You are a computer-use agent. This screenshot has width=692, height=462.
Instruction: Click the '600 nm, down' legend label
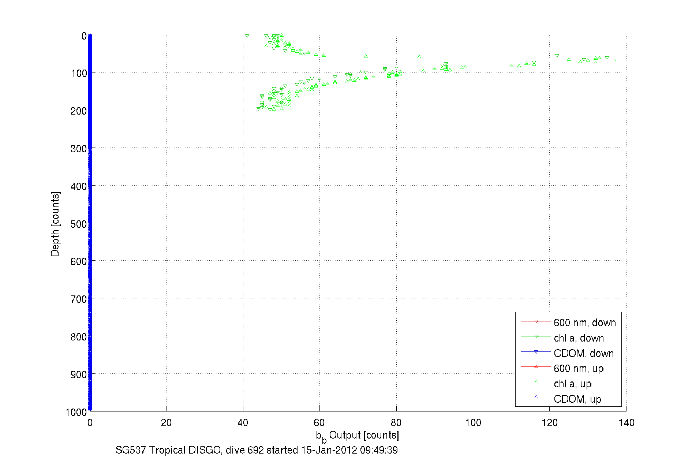[x=584, y=323]
